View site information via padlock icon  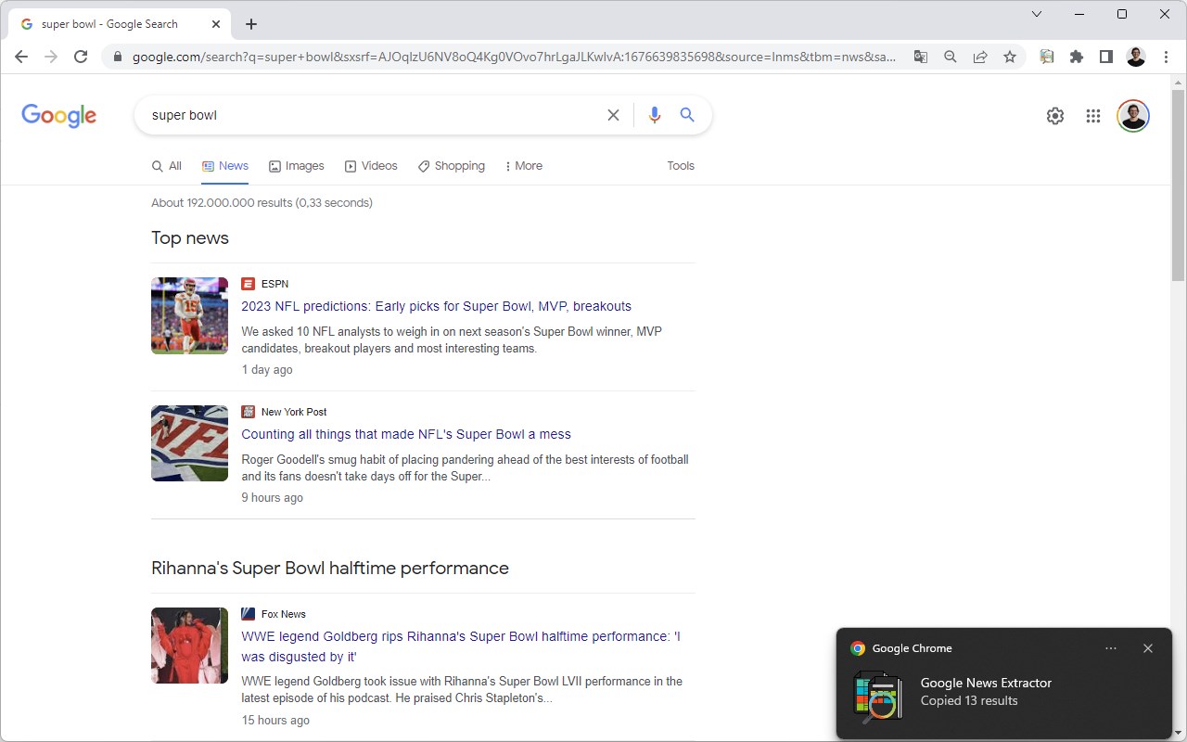click(x=118, y=57)
